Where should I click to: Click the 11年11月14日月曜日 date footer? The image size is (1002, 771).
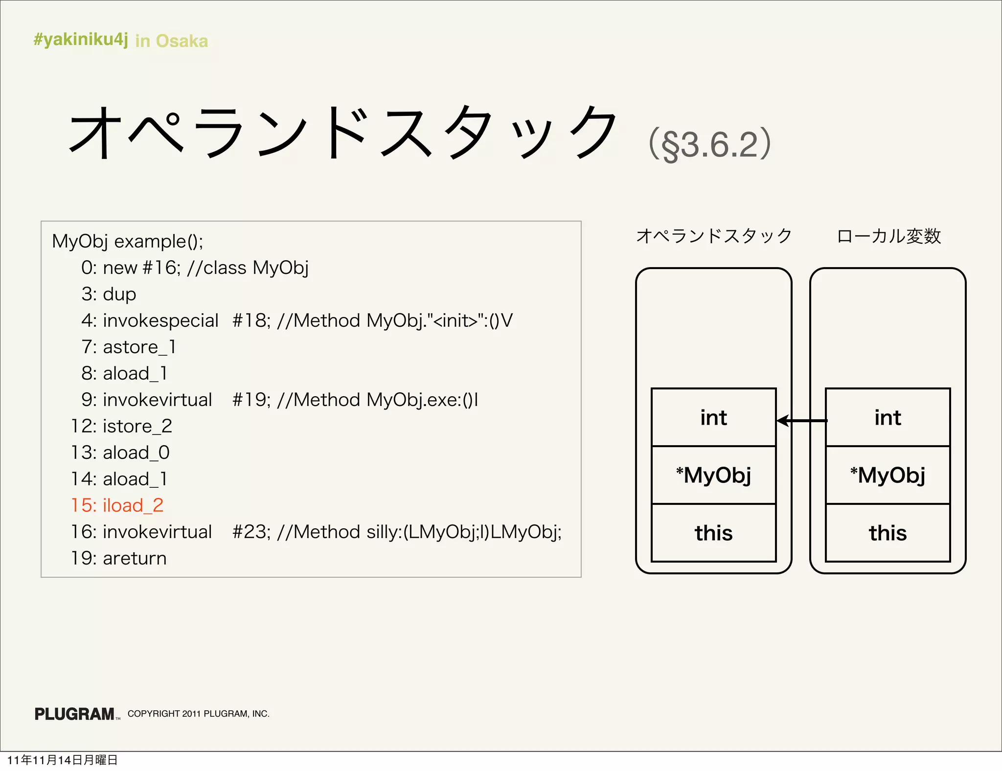(x=63, y=760)
